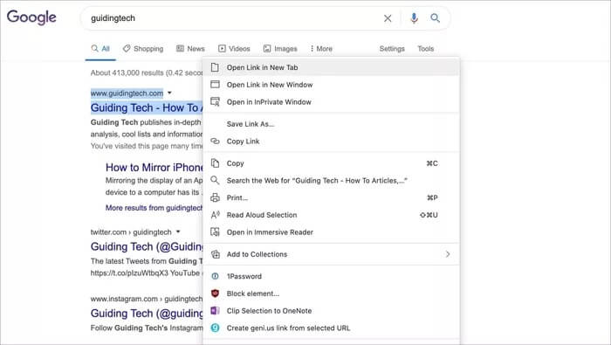This screenshot has width=611, height=345.
Task: Click the Open Link in New Window icon
Action: 215,85
